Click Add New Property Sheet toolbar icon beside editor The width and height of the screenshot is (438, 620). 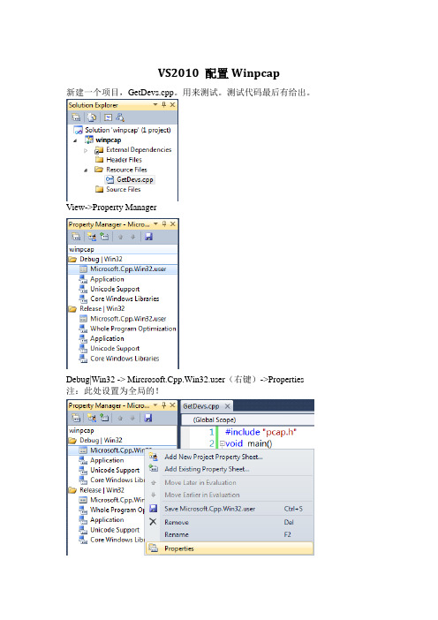click(92, 418)
